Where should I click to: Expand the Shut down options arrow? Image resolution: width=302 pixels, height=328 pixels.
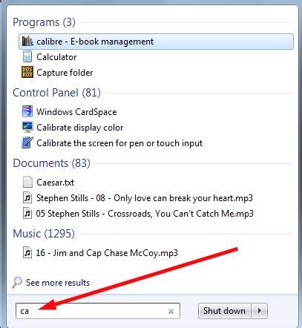[x=260, y=311]
